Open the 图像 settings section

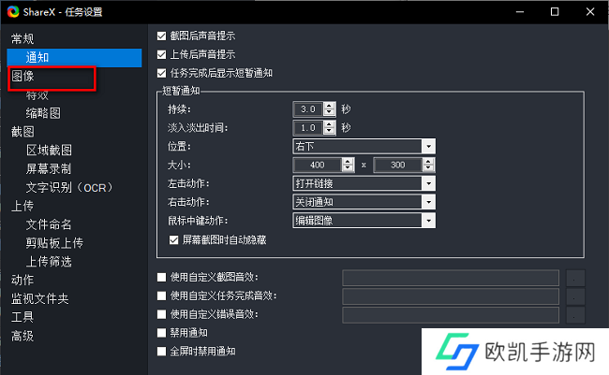coord(22,76)
